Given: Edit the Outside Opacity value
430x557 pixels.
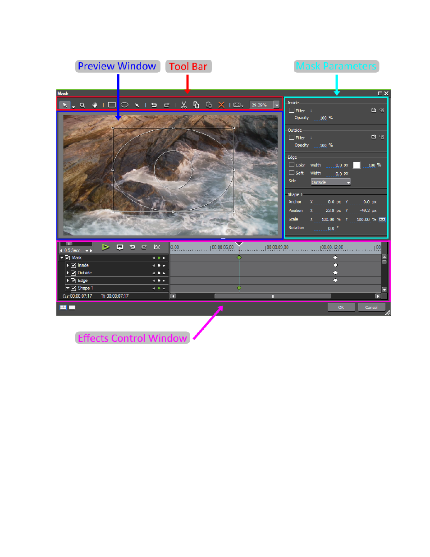Looking at the screenshot, I should point(323,146).
